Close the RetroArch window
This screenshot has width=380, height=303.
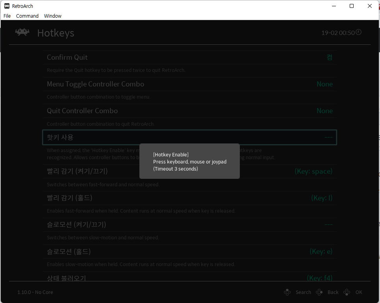click(370, 6)
